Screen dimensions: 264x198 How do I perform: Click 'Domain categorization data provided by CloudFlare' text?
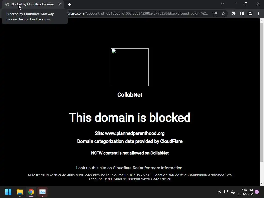tap(130, 141)
